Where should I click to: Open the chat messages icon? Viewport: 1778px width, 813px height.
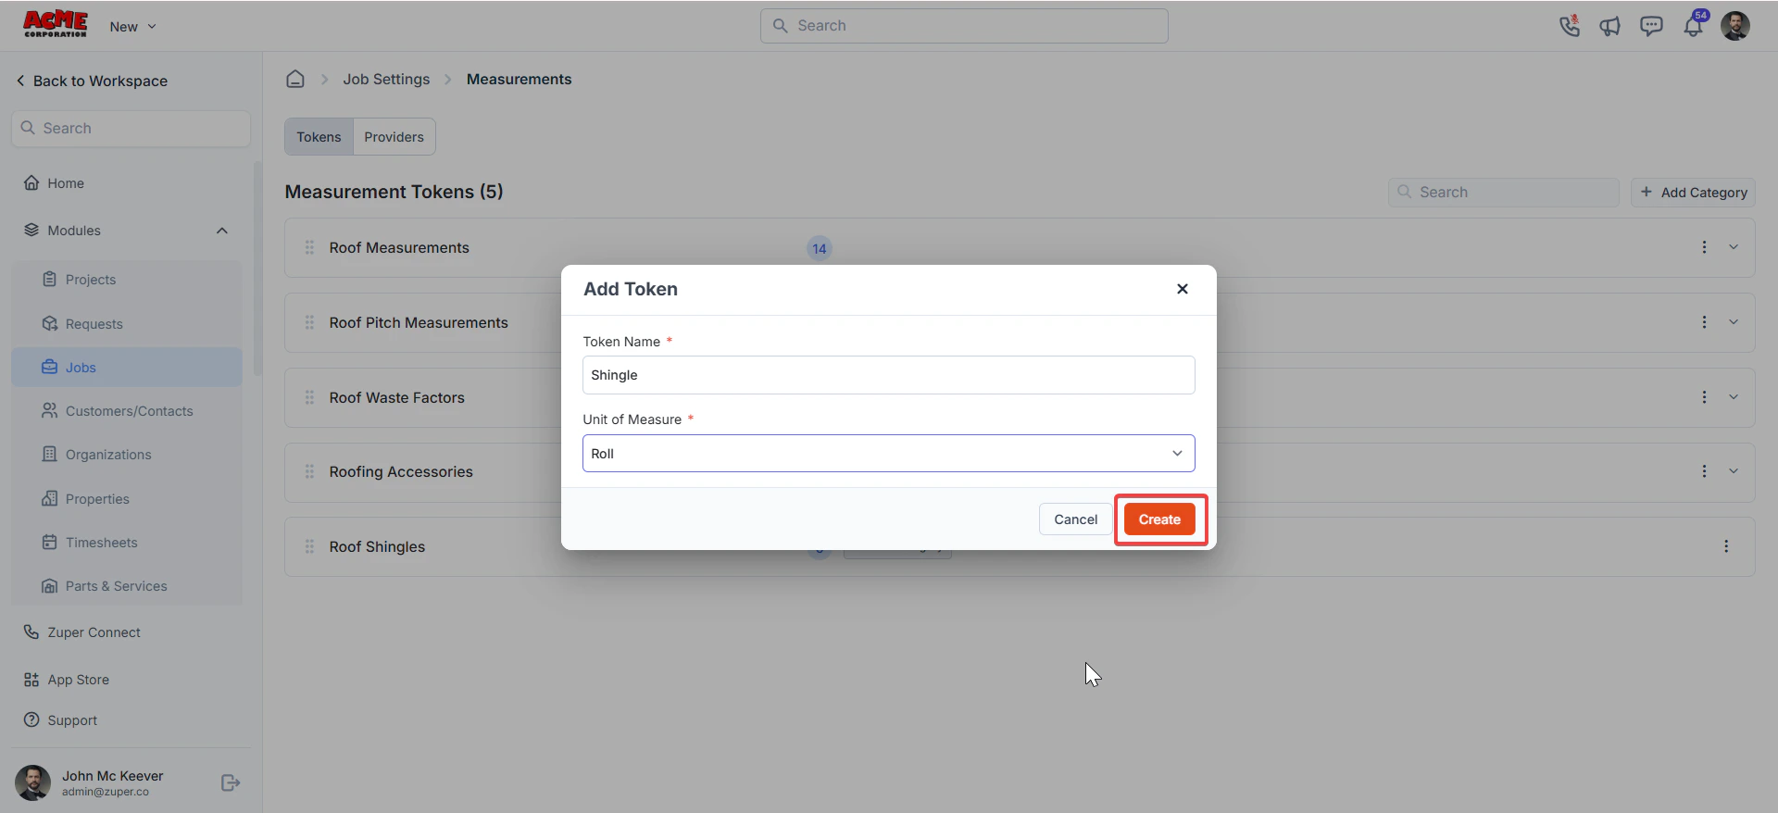tap(1651, 26)
